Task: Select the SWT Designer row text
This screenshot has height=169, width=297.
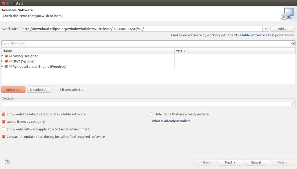Action: pos(24,61)
